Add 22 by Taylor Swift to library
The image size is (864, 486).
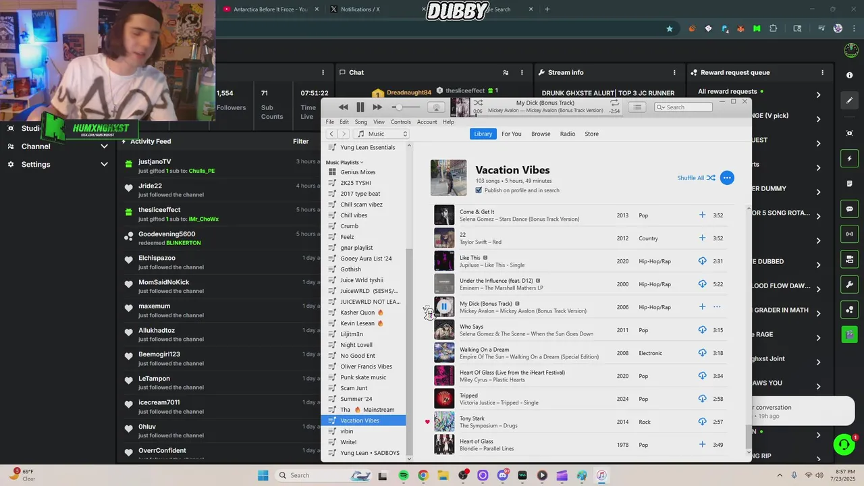[702, 238]
